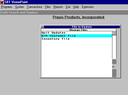The height and width of the screenshot is (95, 128).
Task: Open the Exit menu
Action: pyautogui.click(x=68, y=7)
